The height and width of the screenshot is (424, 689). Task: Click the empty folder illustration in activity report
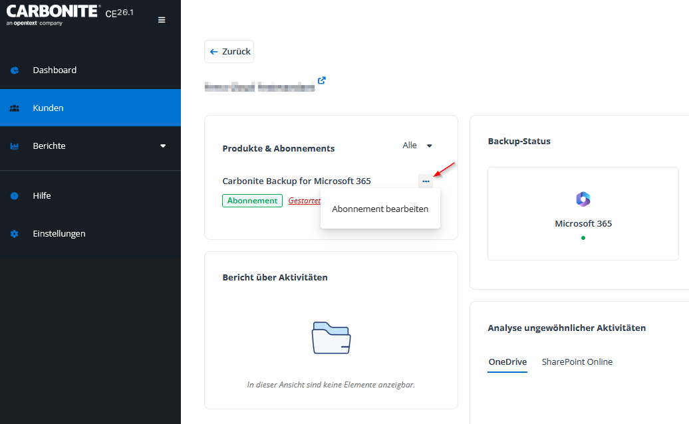(x=331, y=338)
